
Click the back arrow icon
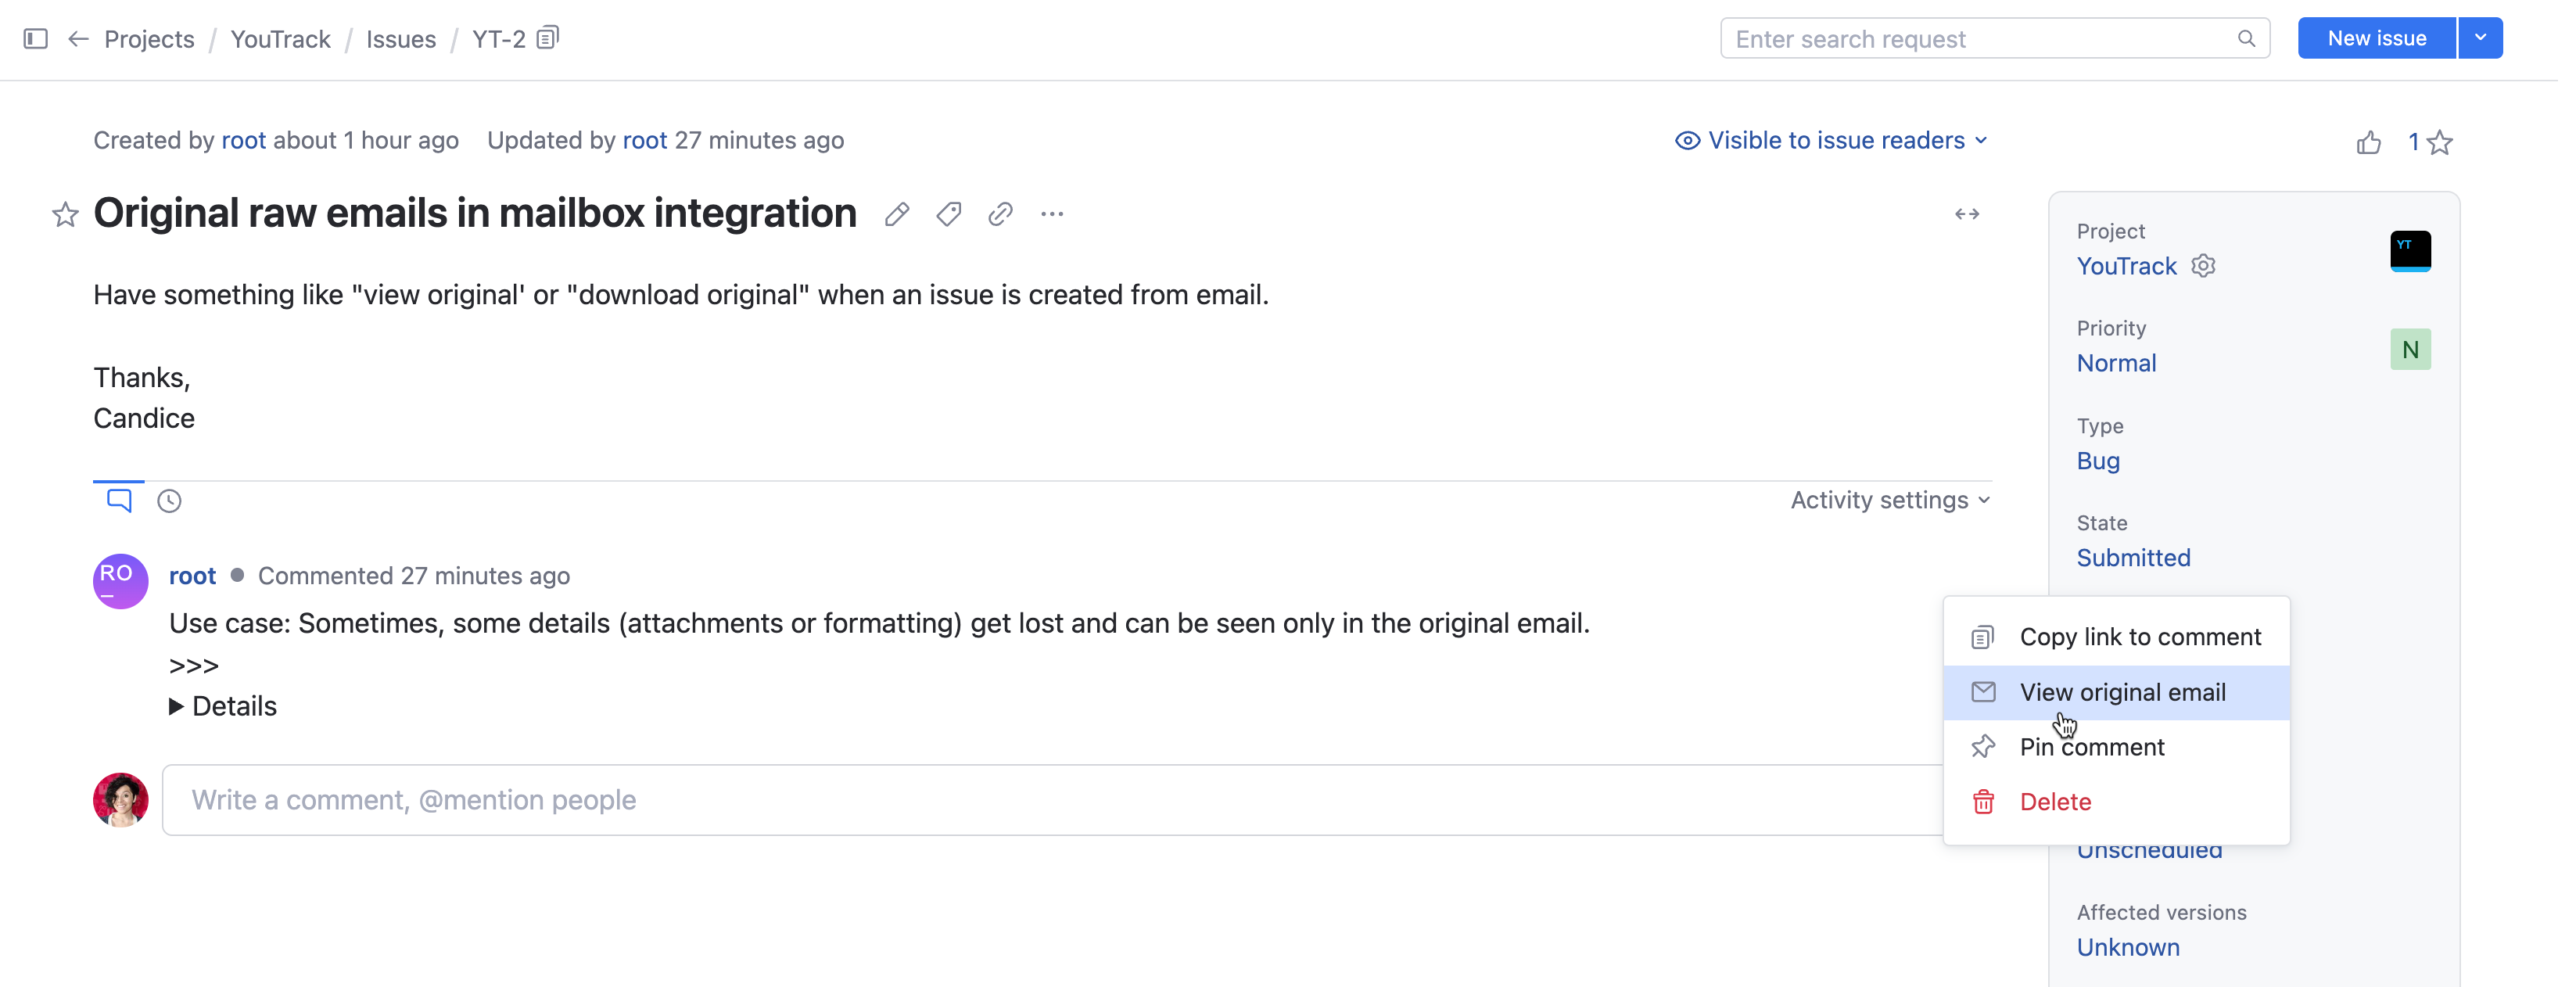point(78,39)
